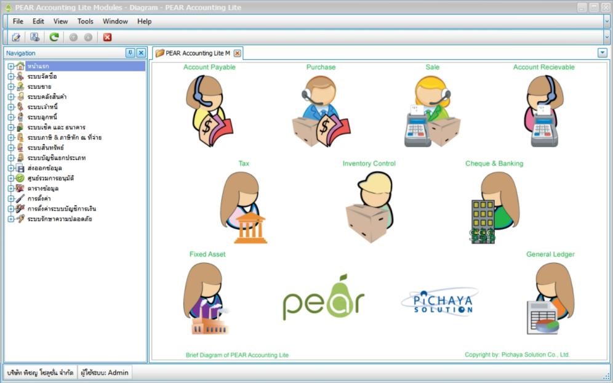
Task: Click the 'Copyright by: Pichaya Solution Co., Ltd.' text
Action: pyautogui.click(x=517, y=355)
